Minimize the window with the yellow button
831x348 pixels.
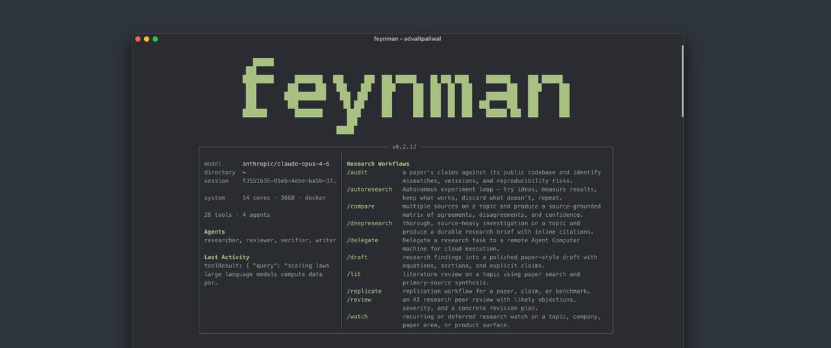[147, 39]
